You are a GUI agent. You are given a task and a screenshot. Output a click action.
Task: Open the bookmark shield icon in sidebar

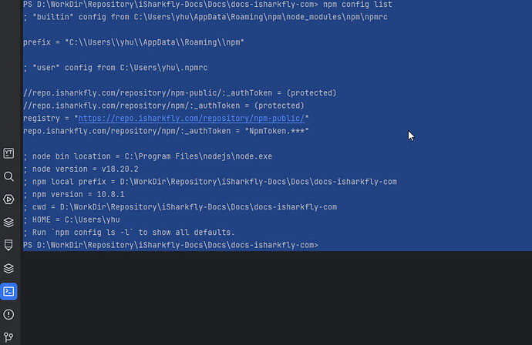pos(8,245)
